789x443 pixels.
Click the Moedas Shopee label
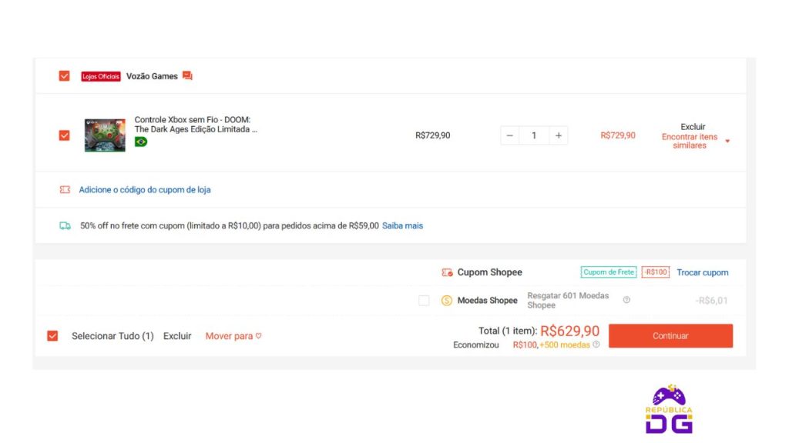point(487,301)
